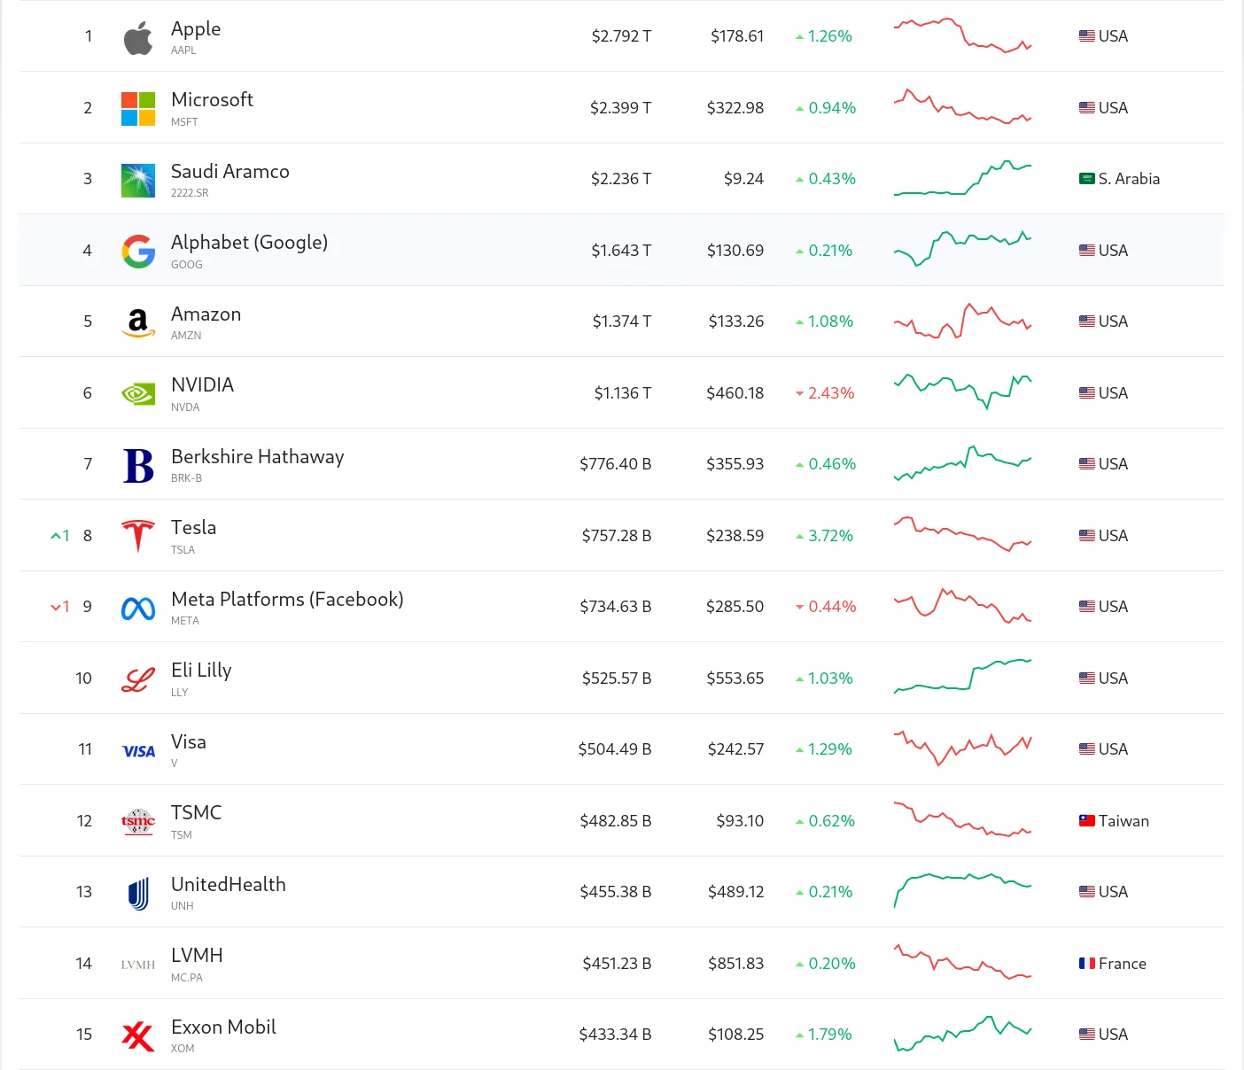Click the Eli Lilly logo icon
Viewport: 1244px width, 1070px height.
click(x=138, y=679)
